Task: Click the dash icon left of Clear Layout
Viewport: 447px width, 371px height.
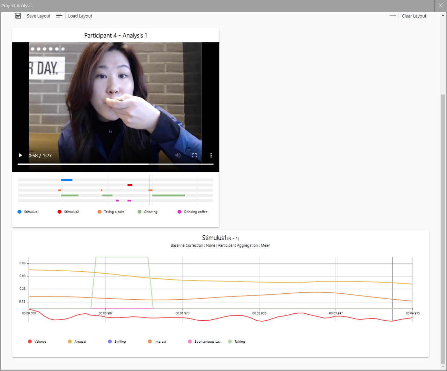Action: click(393, 16)
